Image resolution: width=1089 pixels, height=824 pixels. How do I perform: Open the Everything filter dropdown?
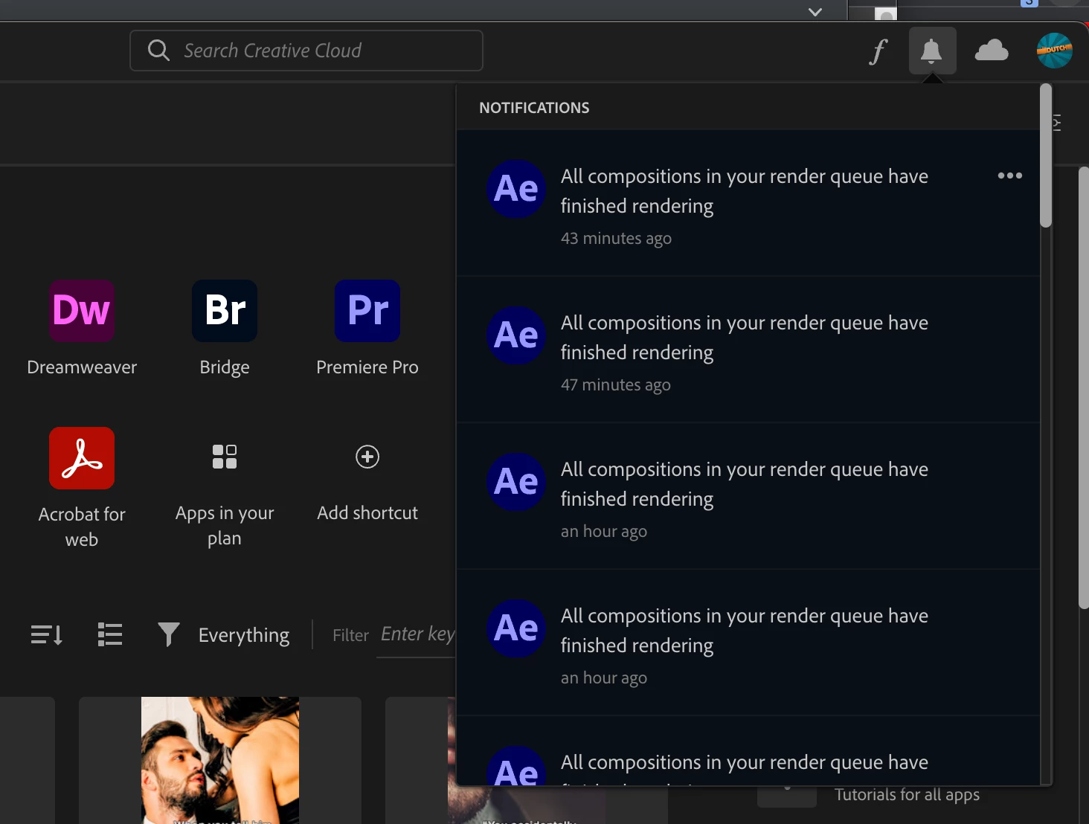(x=244, y=635)
